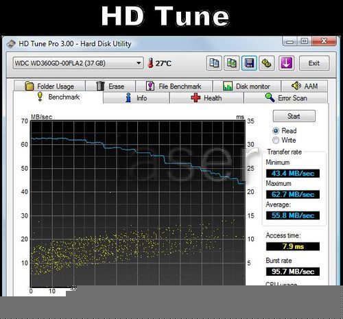Viewport: 343px width, 319px height.
Task: Open the drive selection dropdown
Action: (78, 63)
